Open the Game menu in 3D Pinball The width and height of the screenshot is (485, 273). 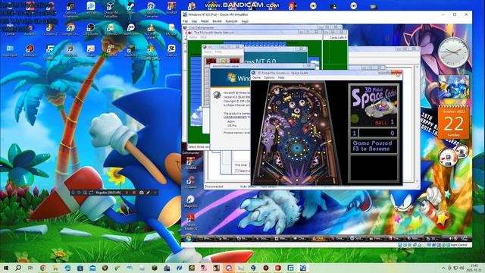tap(256, 77)
